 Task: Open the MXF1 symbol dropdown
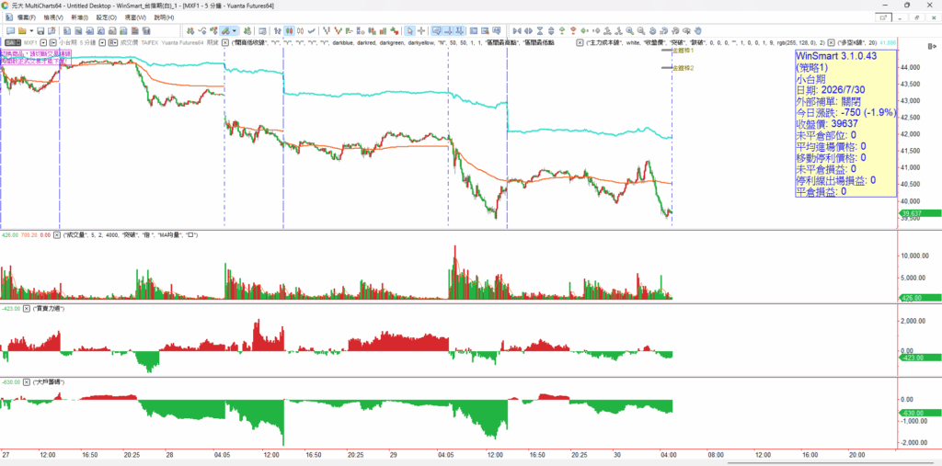click(43, 42)
